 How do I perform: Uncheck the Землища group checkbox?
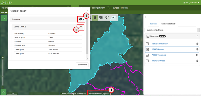coord(148,36)
